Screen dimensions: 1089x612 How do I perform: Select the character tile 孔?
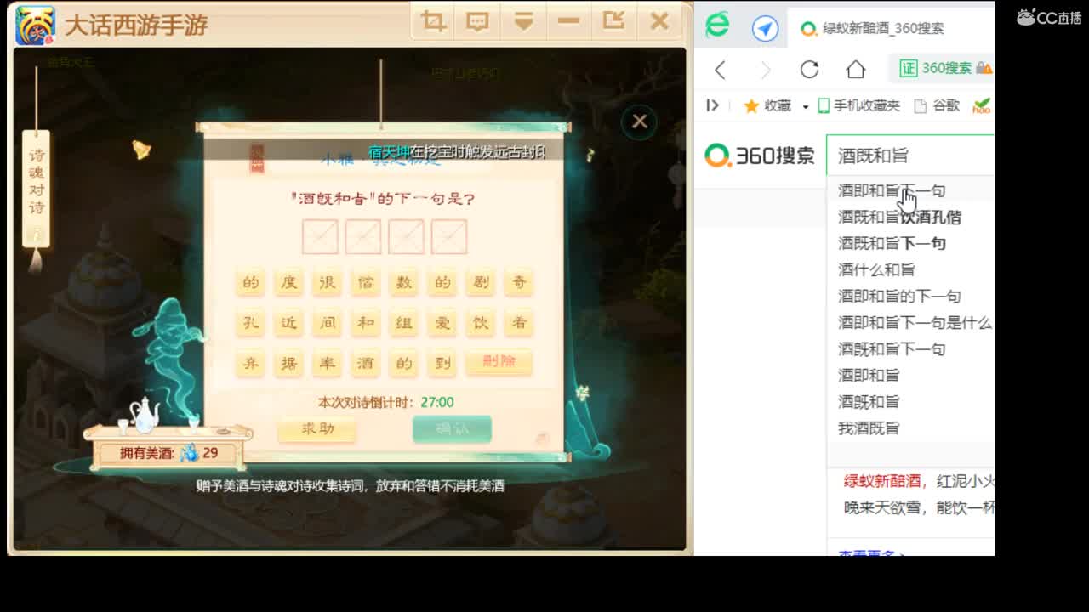click(x=251, y=323)
